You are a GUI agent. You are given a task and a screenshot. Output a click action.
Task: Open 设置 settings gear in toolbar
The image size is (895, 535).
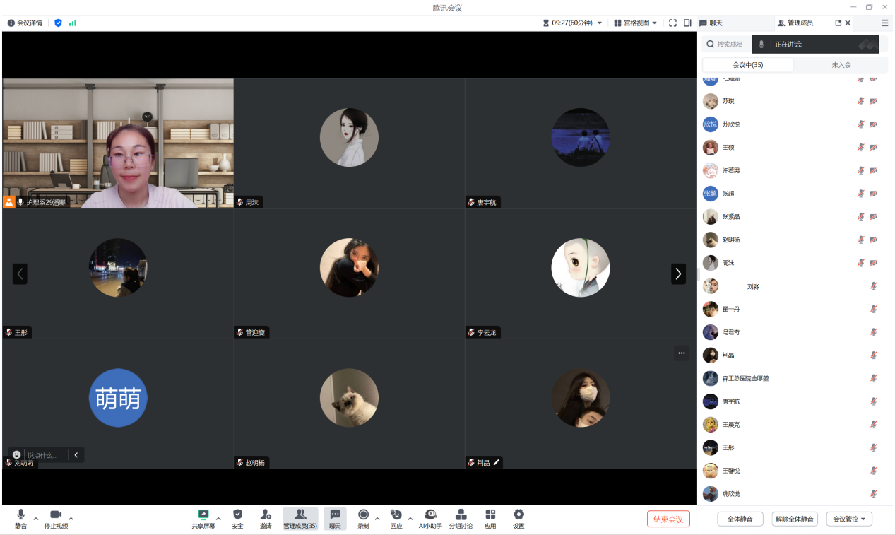[518, 518]
